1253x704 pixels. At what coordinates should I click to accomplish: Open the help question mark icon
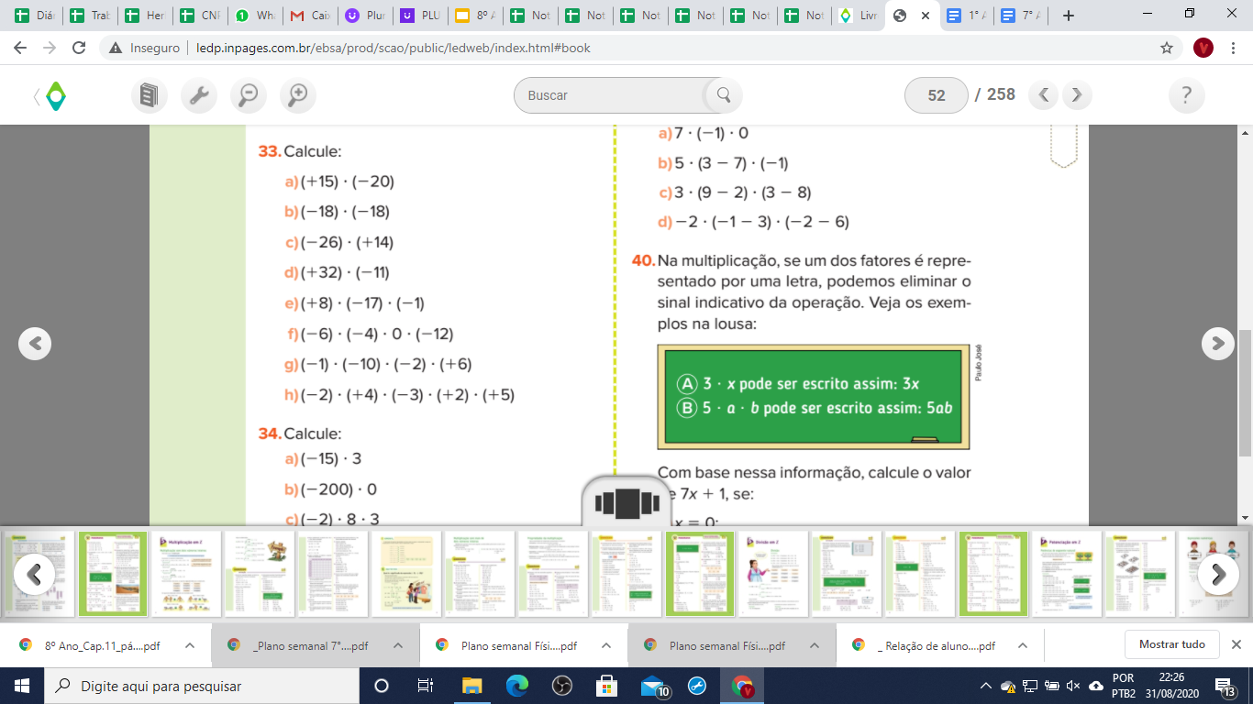click(x=1187, y=94)
